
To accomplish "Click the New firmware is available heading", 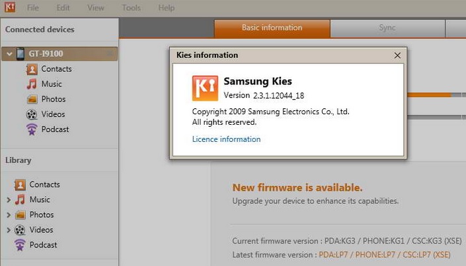I will [x=297, y=188].
